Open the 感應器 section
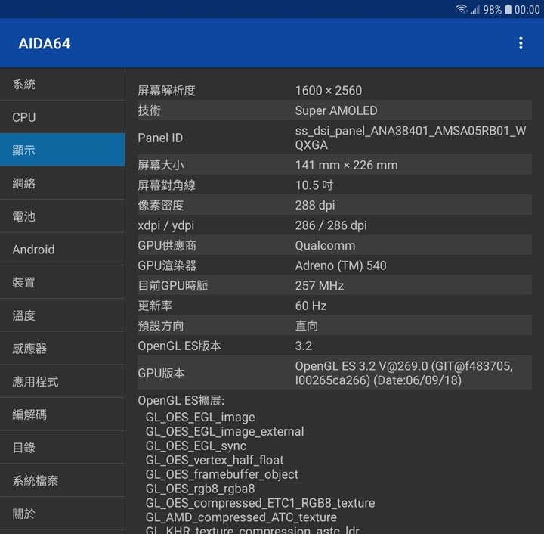This screenshot has width=544, height=534. click(x=63, y=348)
